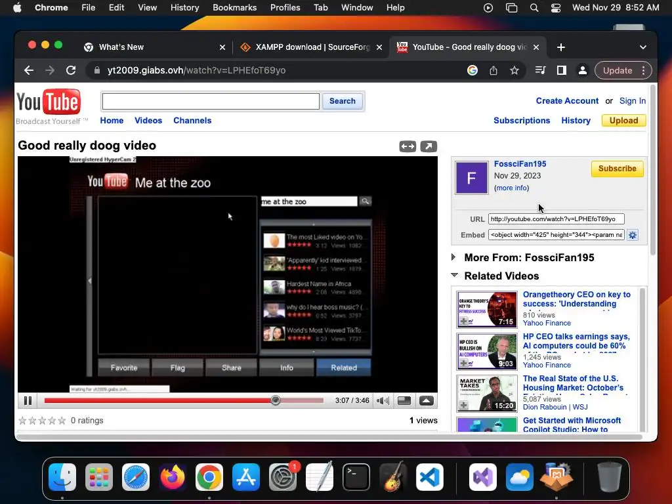
Task: Open the Chrome profile avatar icon
Action: point(583,70)
